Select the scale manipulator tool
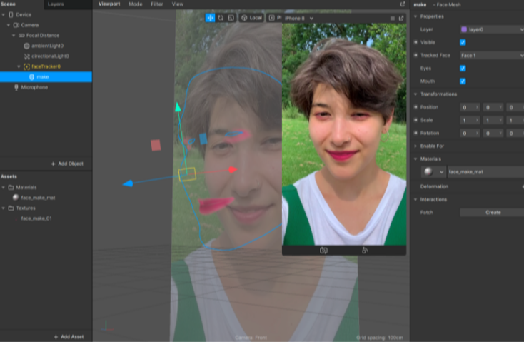Image resolution: width=524 pixels, height=342 pixels. click(231, 17)
